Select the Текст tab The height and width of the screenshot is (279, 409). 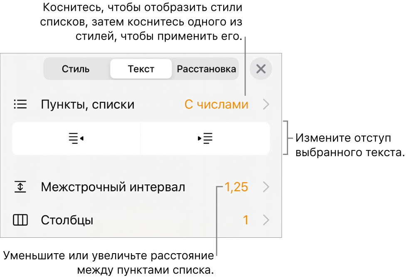click(141, 69)
